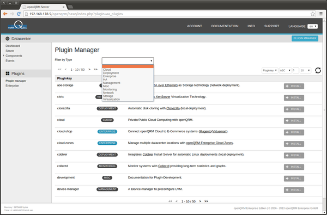Open the ASC sort order dropdown
Viewport: 327px width, 215px height.
[285, 70]
